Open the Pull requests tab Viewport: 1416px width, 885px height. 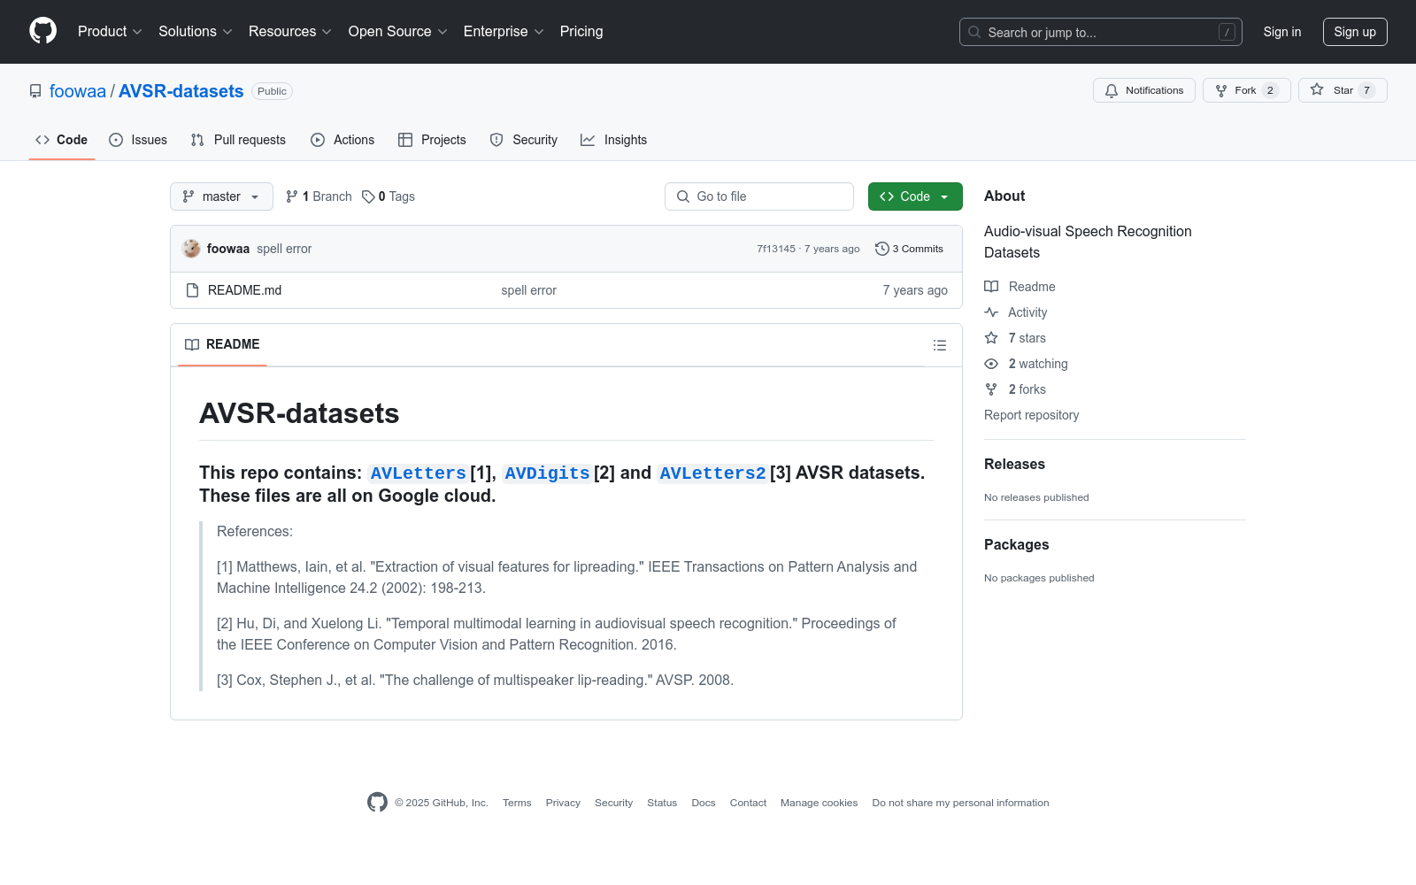238,140
